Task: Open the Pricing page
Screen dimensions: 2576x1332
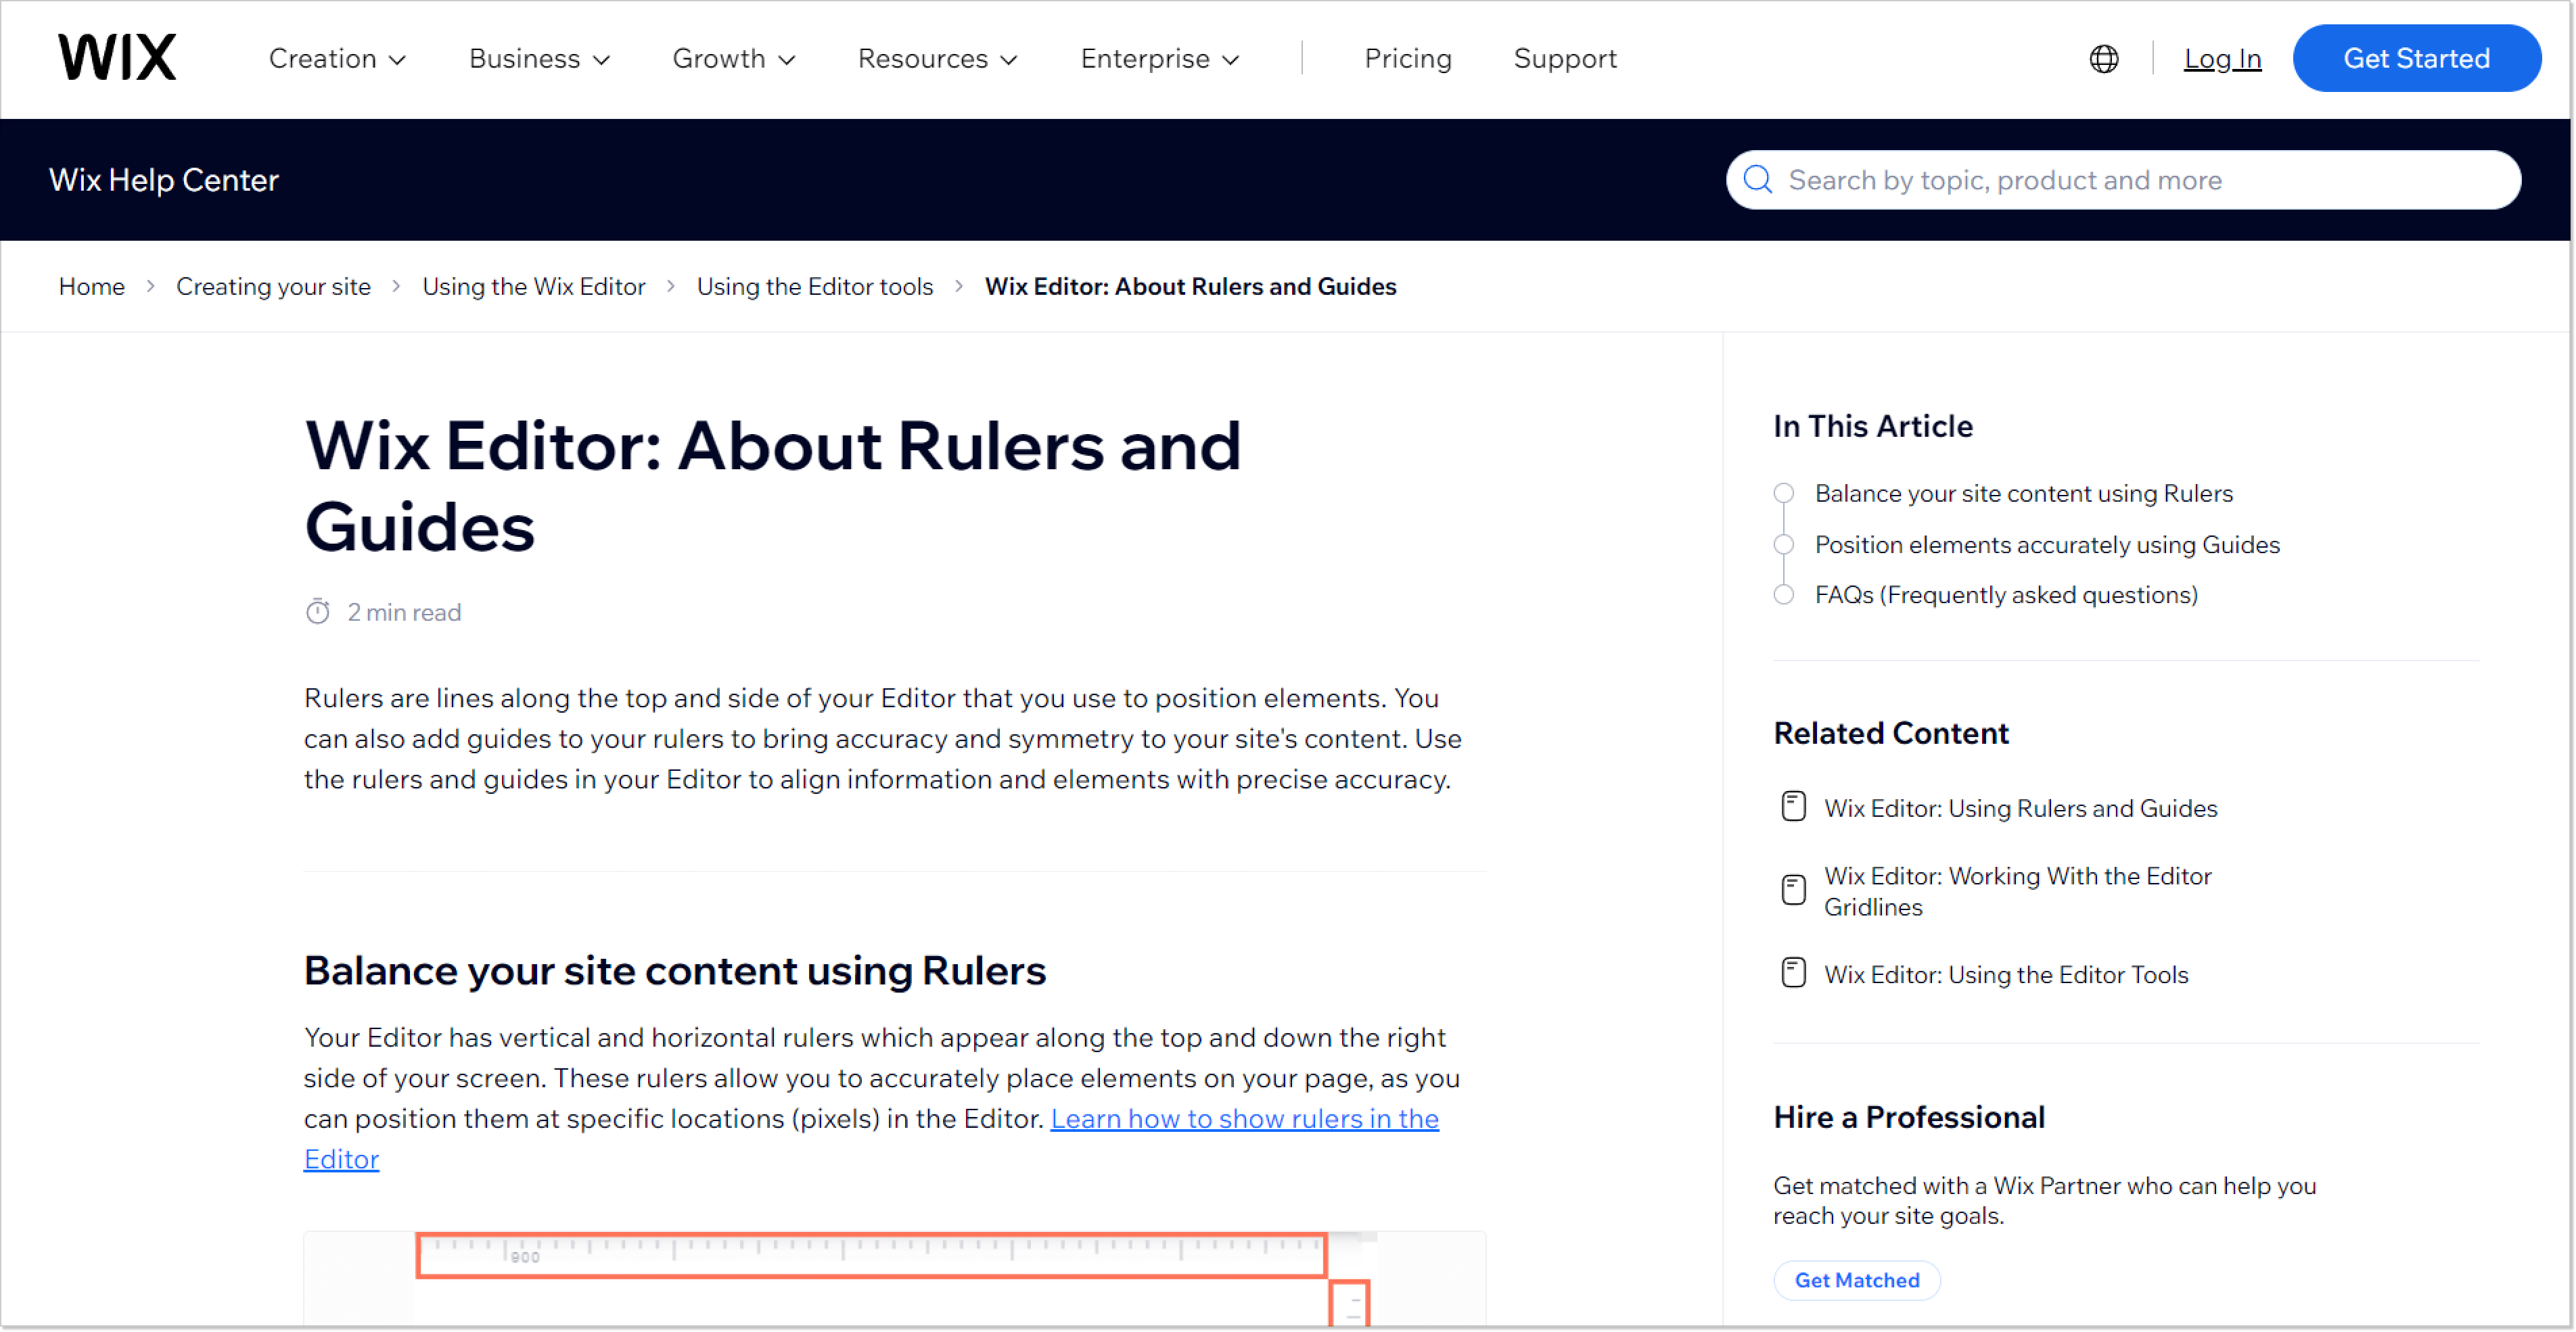Action: pyautogui.click(x=1408, y=59)
